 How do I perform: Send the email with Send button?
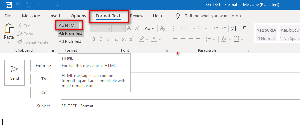pyautogui.click(x=15, y=73)
